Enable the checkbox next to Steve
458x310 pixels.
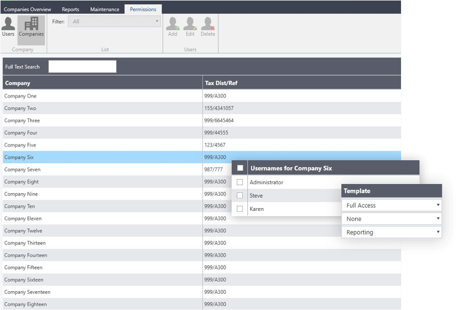point(240,196)
